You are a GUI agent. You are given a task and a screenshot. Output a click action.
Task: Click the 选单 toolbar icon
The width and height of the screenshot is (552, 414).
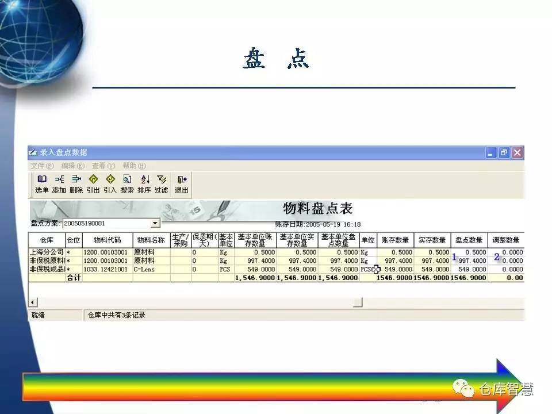point(42,183)
